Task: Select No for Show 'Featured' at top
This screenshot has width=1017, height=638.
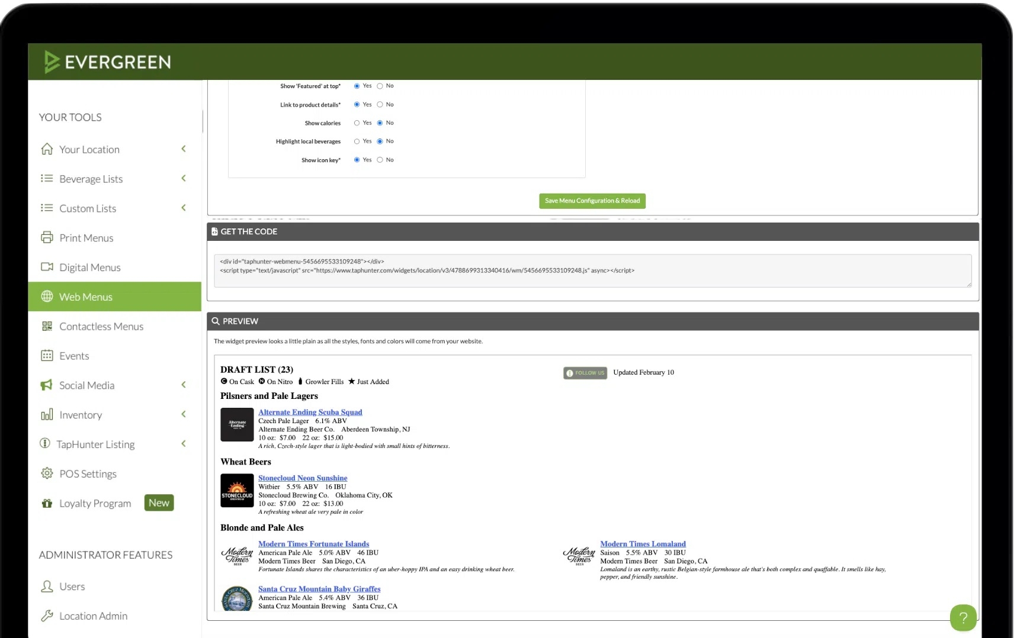Action: coord(380,86)
